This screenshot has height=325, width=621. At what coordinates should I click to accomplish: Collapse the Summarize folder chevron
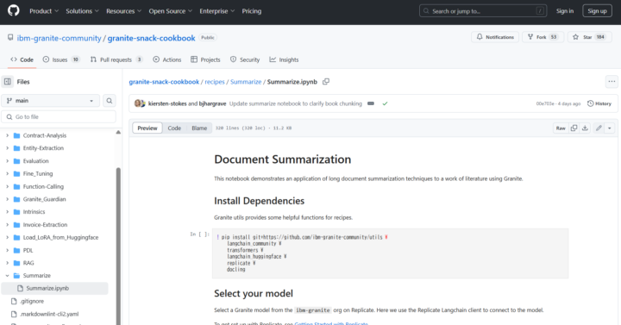[x=7, y=276]
